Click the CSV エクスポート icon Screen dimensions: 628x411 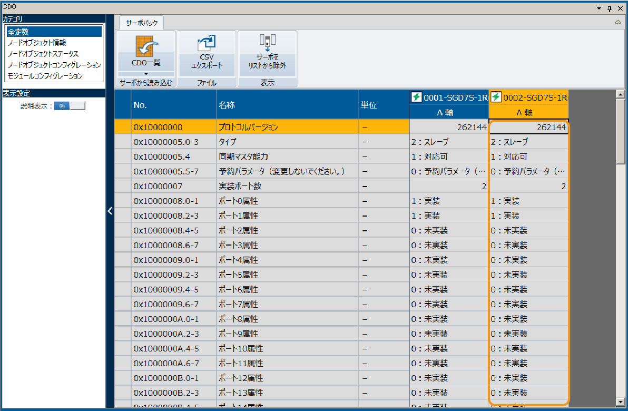click(x=207, y=44)
